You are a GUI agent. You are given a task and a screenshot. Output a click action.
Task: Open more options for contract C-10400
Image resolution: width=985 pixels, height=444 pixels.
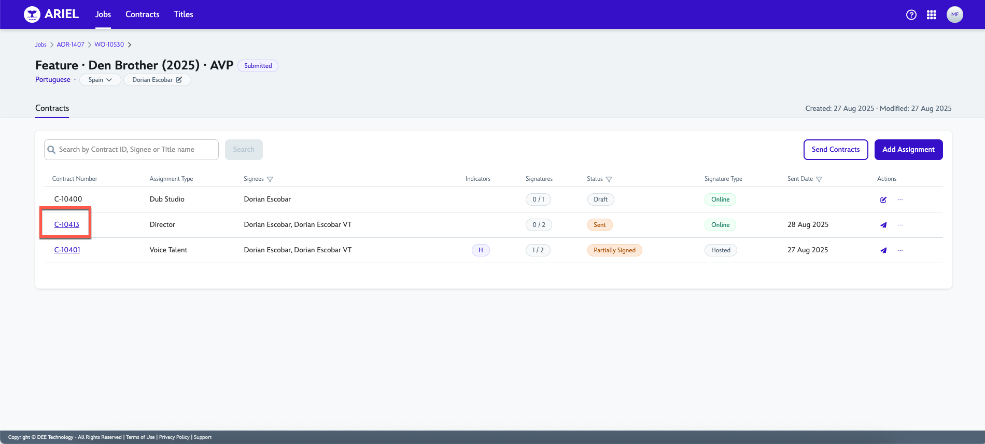(900, 200)
